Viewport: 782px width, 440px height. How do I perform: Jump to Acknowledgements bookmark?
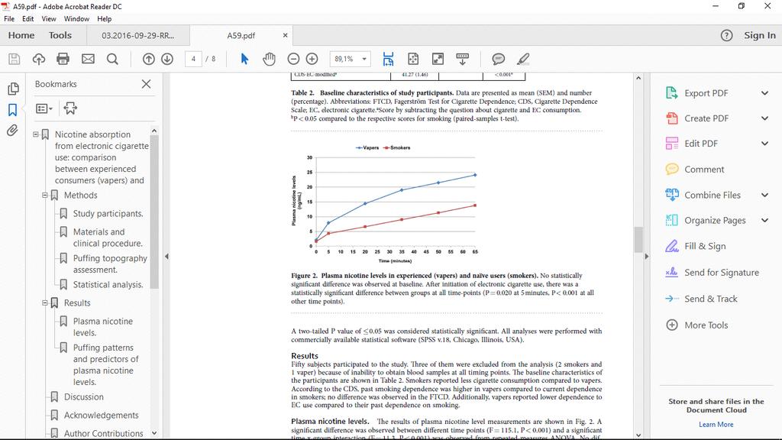102,416
